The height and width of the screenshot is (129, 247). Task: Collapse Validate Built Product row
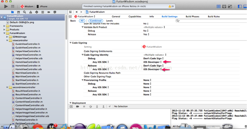[83, 27]
